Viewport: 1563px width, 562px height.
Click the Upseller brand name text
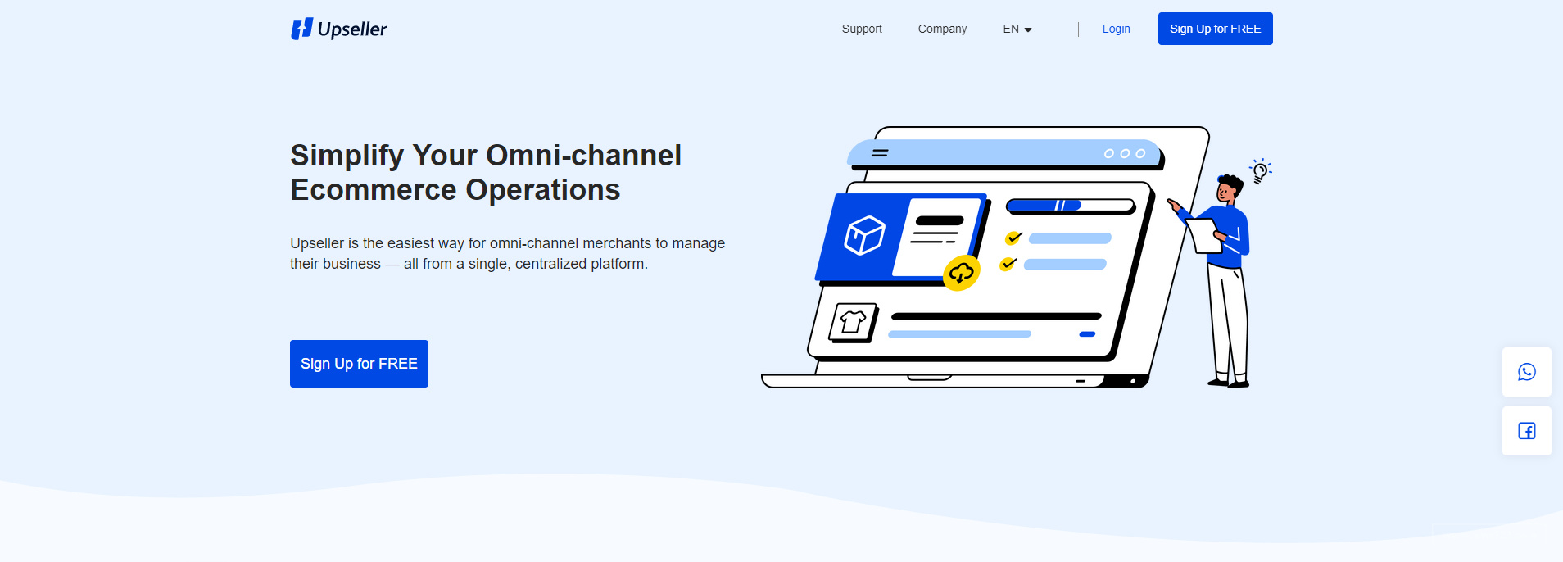point(352,29)
